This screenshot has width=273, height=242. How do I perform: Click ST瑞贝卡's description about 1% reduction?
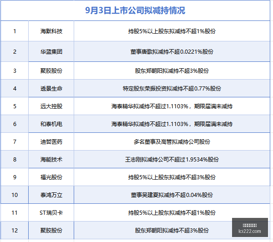pyautogui.click(x=172, y=213)
